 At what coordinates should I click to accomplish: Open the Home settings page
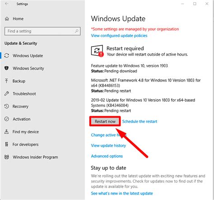coord(18,19)
